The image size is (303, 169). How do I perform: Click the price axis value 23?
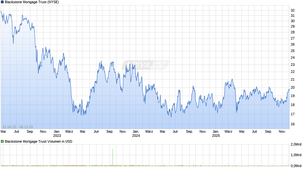point(293,65)
